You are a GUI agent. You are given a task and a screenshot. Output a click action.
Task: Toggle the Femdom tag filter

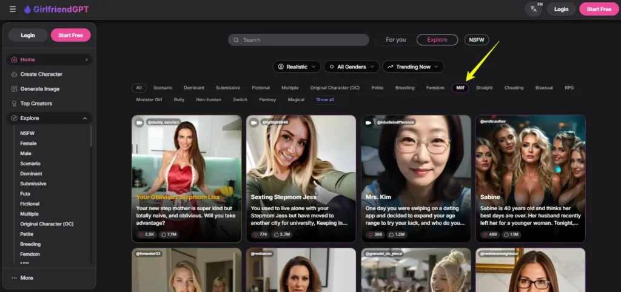pos(435,88)
